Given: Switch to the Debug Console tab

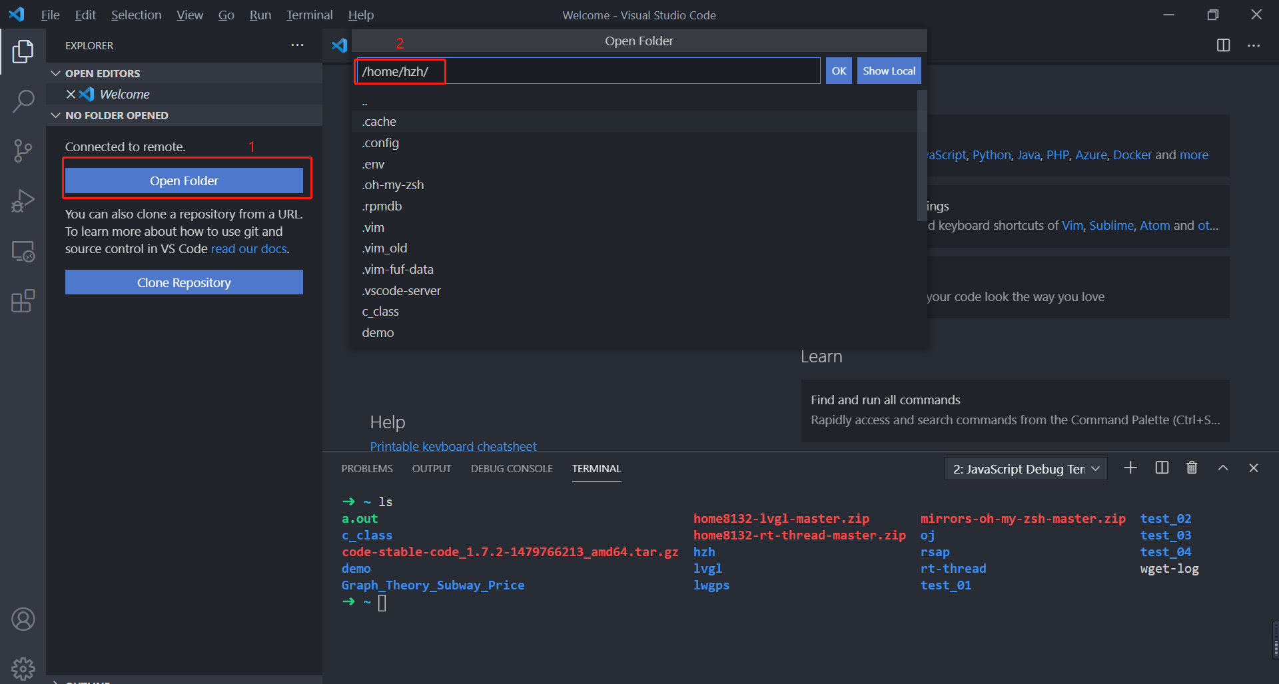Looking at the screenshot, I should pyautogui.click(x=512, y=468).
